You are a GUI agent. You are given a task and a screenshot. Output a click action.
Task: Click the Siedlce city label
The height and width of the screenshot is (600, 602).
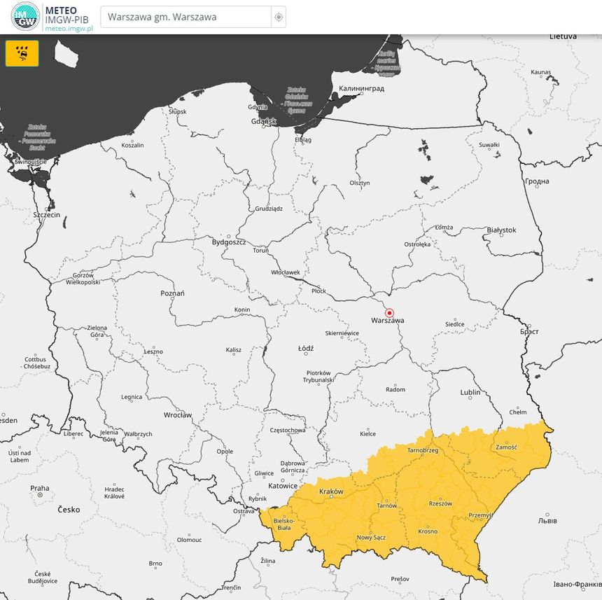454,324
